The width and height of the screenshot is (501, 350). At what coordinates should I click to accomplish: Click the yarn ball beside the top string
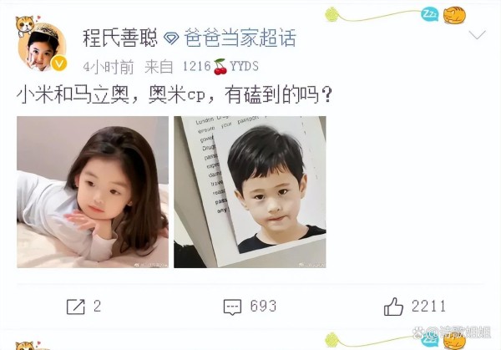point(332,14)
